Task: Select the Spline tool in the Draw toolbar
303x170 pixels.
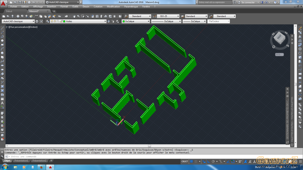Action: [x=2, y=61]
